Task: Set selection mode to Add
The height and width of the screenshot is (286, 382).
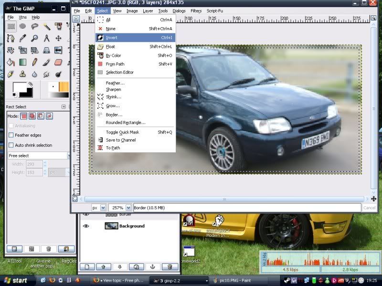Action: click(x=32, y=116)
